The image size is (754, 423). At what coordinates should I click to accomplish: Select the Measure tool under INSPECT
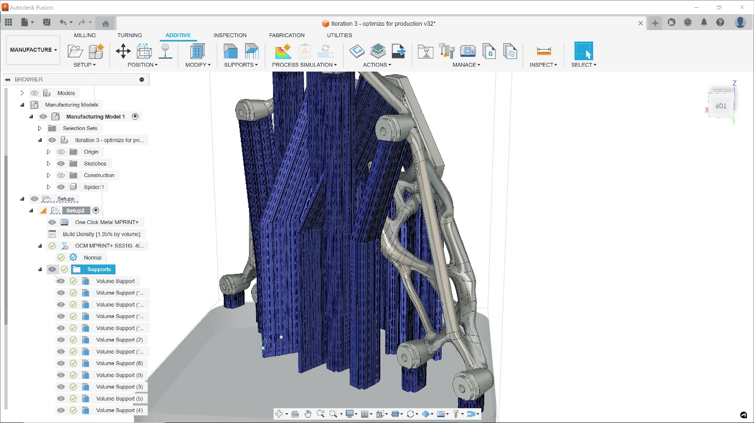(x=542, y=52)
